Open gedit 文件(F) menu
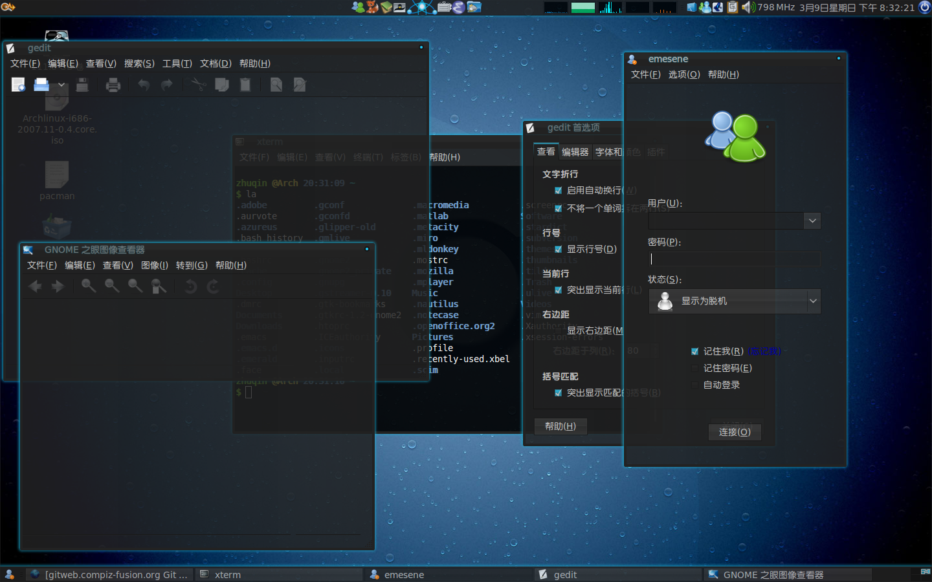Viewport: 932px width, 582px height. pos(25,63)
